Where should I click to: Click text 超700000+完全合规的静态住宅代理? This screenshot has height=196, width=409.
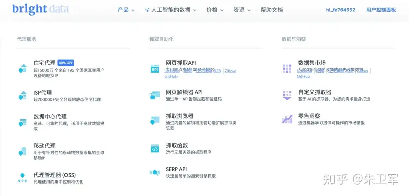coord(67,99)
